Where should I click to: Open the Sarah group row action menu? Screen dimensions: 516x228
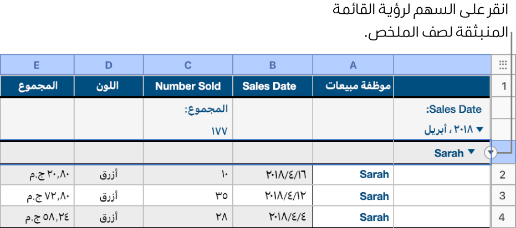tap(489, 153)
